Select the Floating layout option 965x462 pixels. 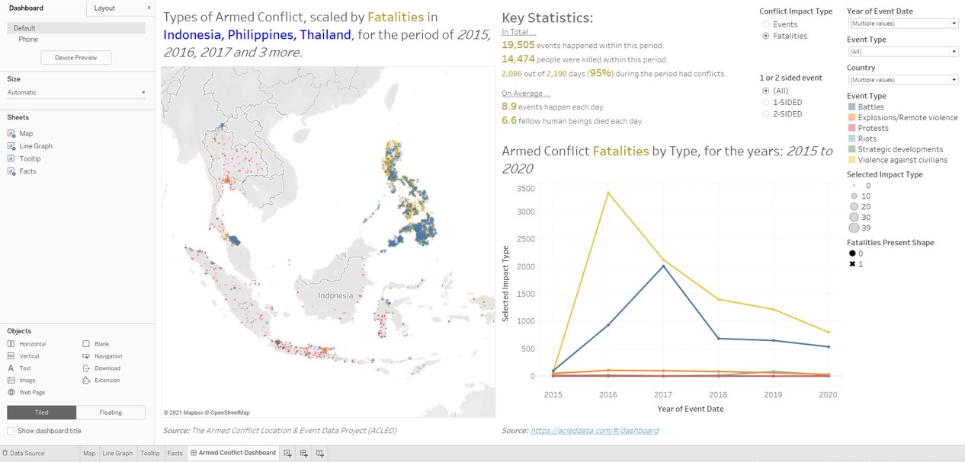point(111,413)
